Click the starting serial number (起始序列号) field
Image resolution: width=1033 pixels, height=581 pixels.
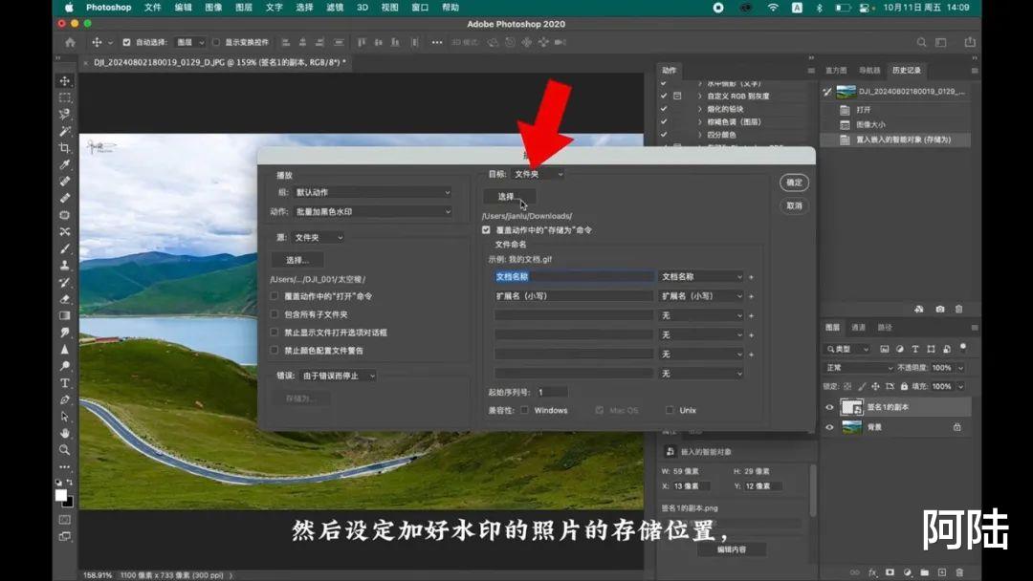552,392
